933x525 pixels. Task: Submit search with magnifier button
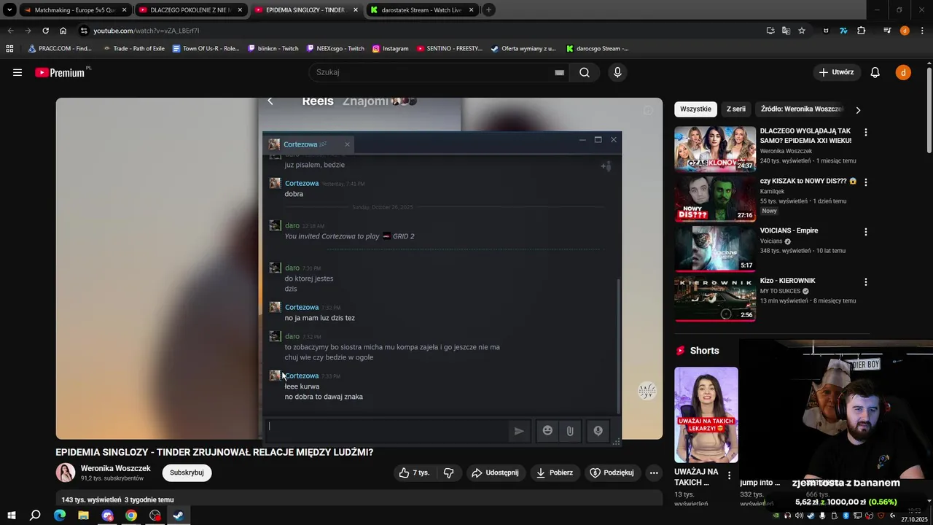[585, 72]
